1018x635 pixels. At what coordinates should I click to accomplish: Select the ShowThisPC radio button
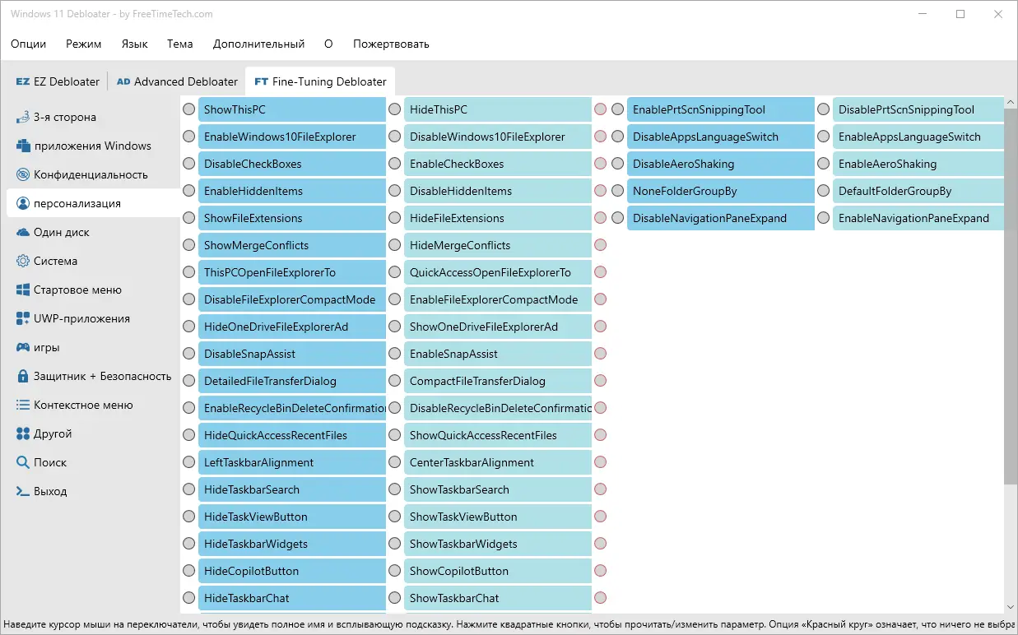[x=189, y=109]
